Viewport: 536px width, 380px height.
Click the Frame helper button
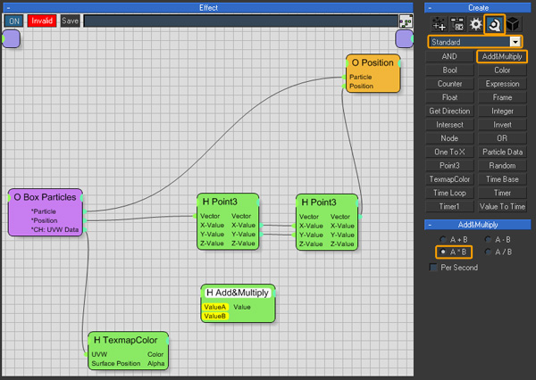502,97
